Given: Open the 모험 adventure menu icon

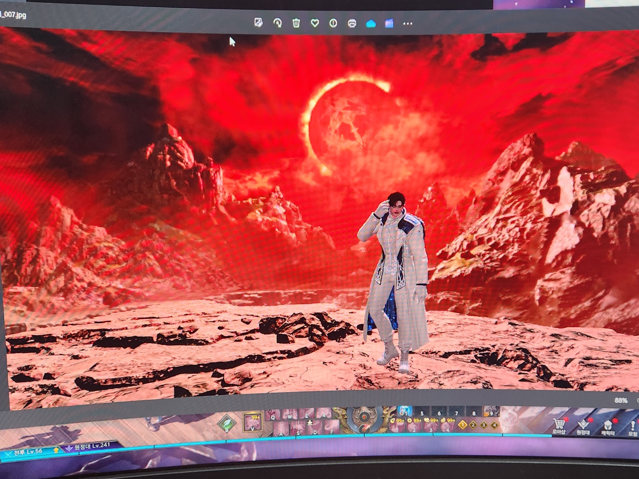Looking at the screenshot, I should point(633,427).
